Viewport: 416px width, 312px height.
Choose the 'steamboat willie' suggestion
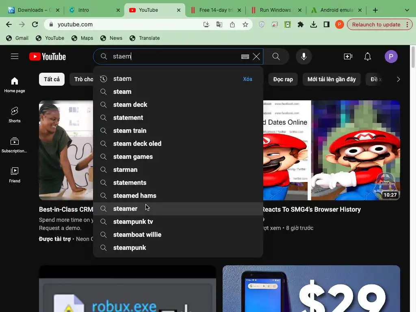coord(178,235)
